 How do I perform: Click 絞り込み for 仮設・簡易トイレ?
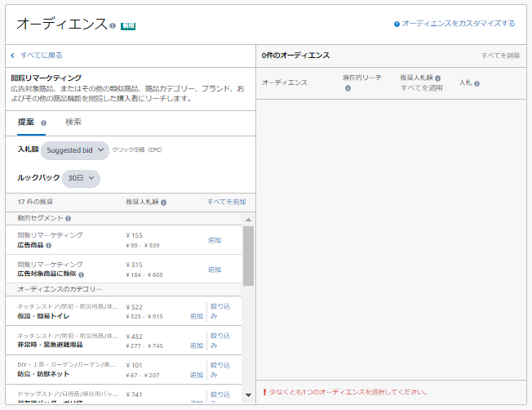(220, 311)
